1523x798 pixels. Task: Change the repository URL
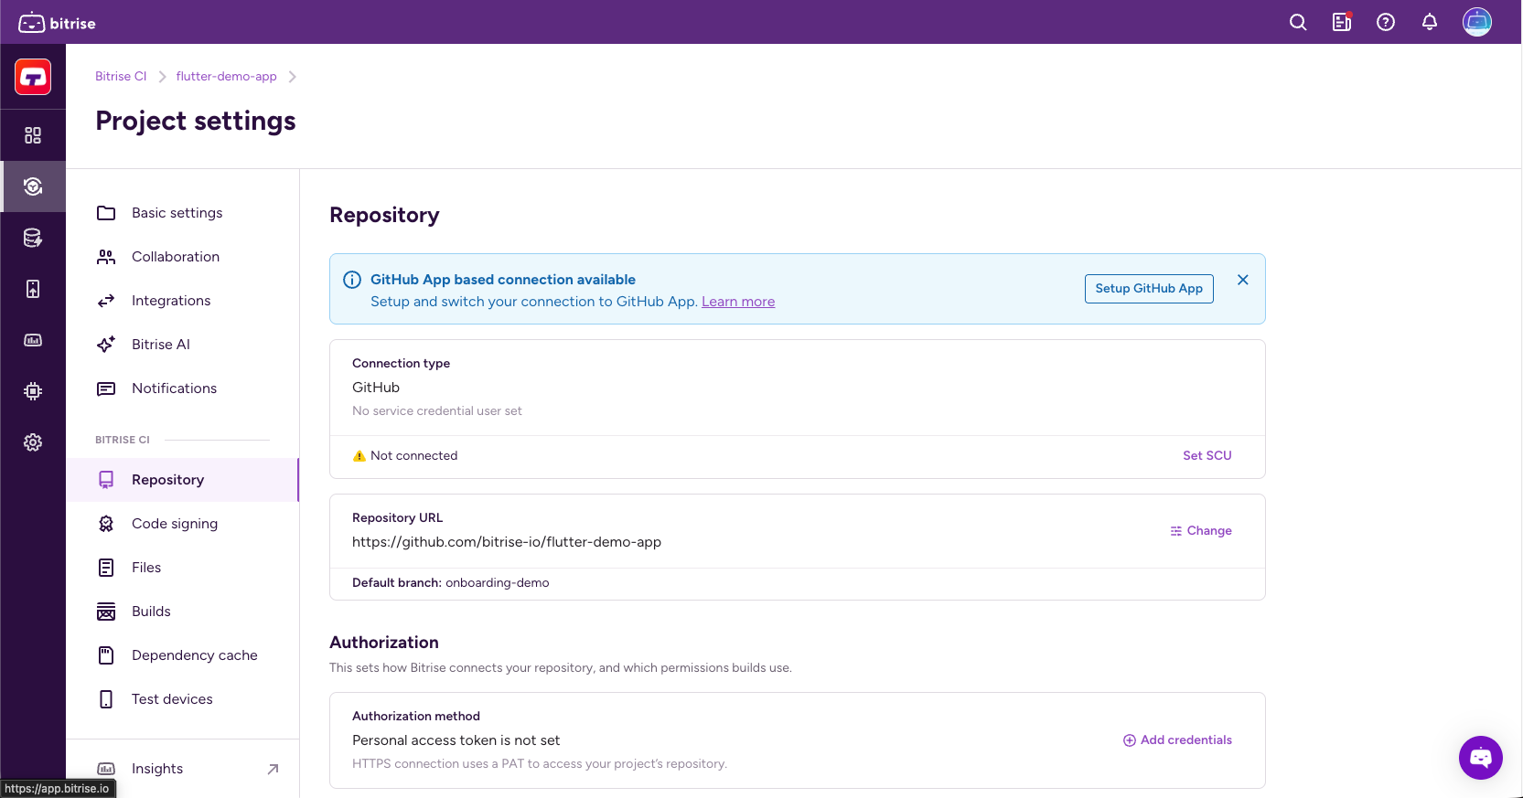pyautogui.click(x=1201, y=531)
